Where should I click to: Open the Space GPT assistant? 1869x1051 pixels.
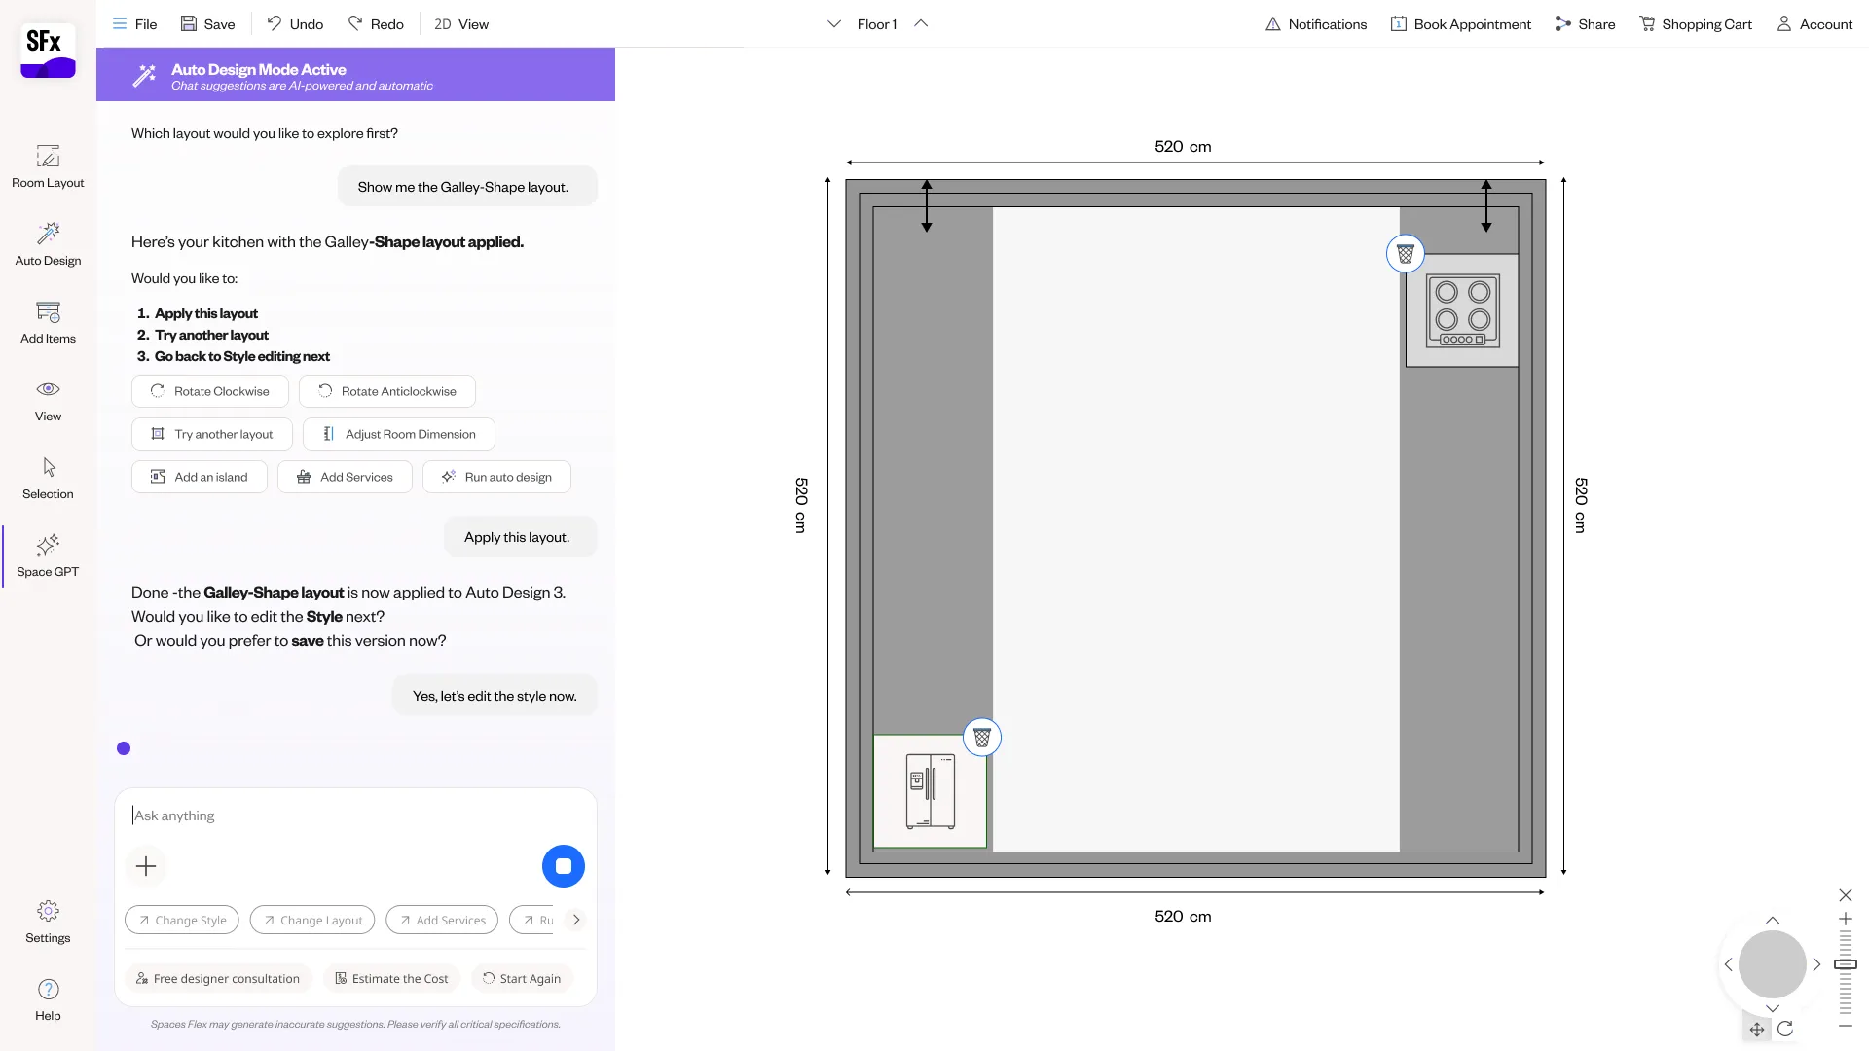tap(48, 556)
